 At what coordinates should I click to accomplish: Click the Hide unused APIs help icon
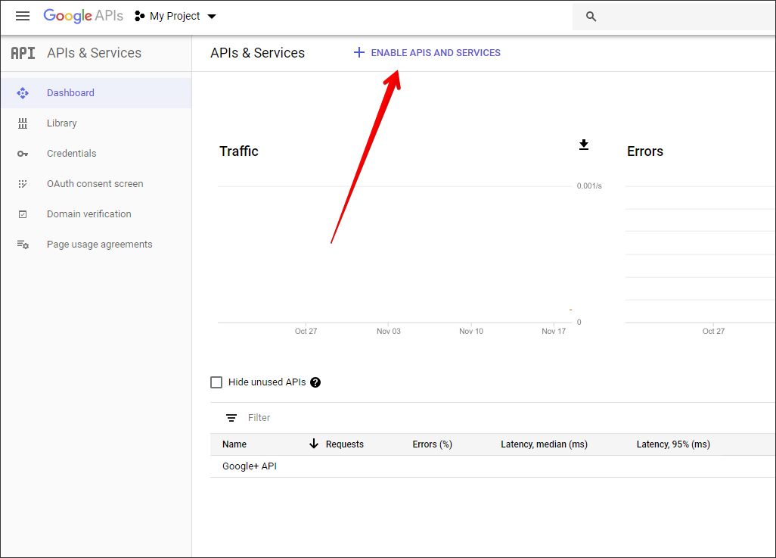click(315, 382)
